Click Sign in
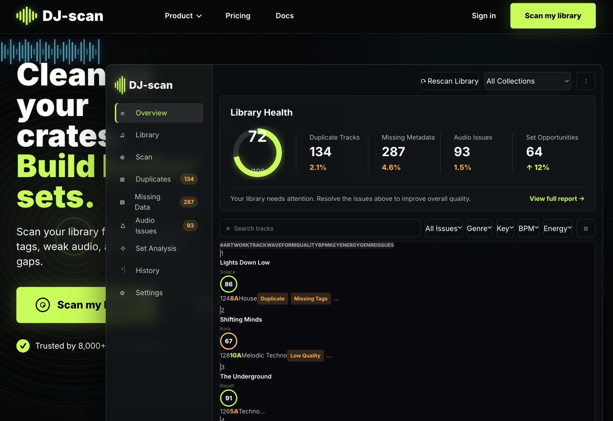The height and width of the screenshot is (421, 613). 484,16
